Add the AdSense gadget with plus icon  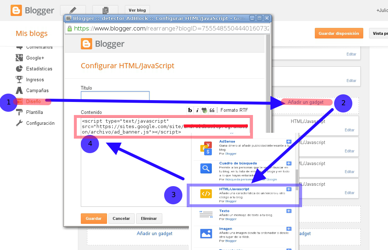(x=289, y=142)
